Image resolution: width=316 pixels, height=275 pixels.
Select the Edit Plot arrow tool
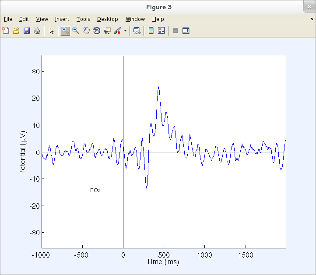(52, 31)
